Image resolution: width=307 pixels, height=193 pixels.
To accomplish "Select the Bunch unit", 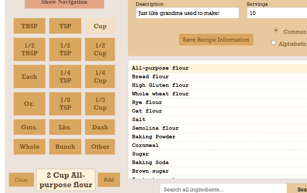I will [x=65, y=147].
